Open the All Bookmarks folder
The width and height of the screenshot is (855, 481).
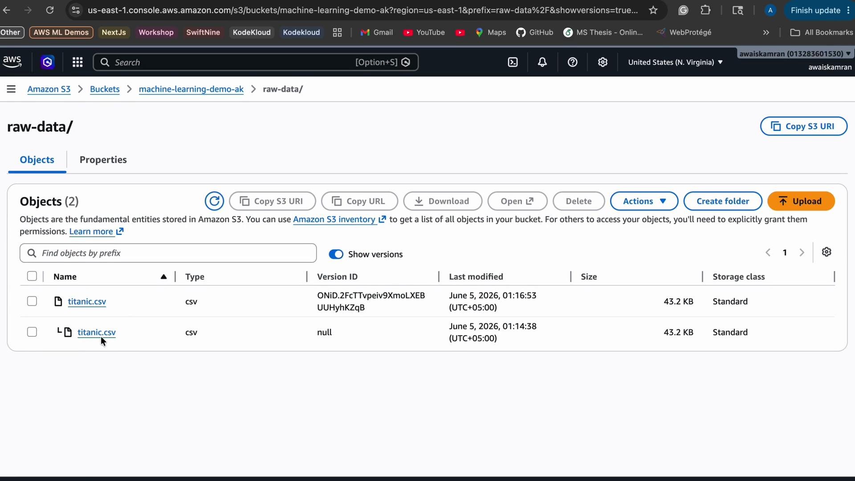coord(822,33)
